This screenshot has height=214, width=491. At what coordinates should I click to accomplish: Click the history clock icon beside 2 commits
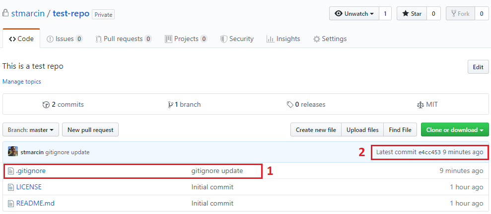point(46,105)
